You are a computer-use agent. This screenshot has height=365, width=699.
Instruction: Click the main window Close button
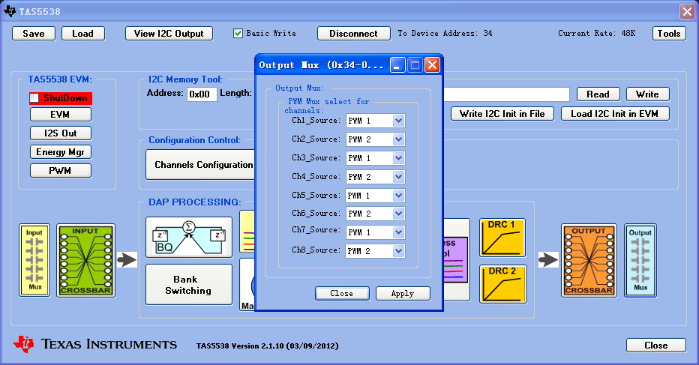655,346
